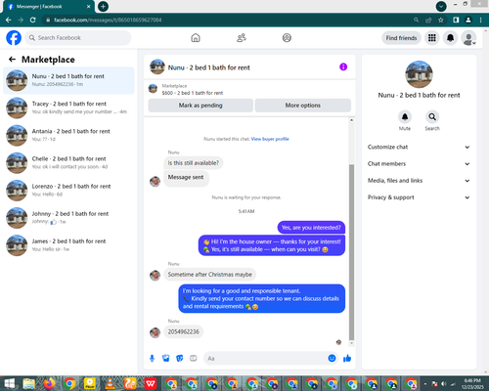Open the account profile avatar menu
This screenshot has width=489, height=391.
[x=468, y=38]
